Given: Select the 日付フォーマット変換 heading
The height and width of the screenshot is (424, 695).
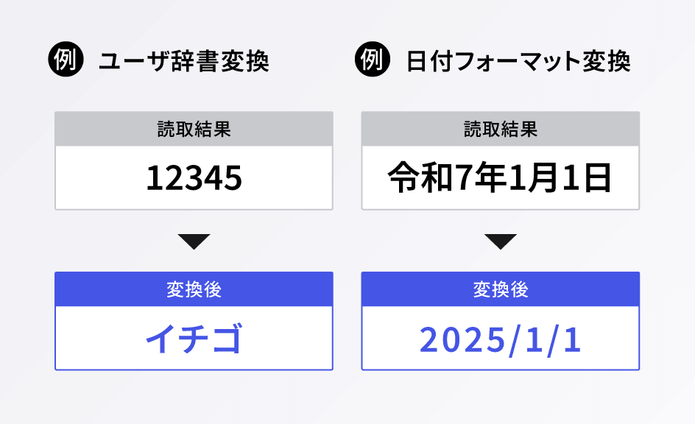Looking at the screenshot, I should (x=518, y=60).
